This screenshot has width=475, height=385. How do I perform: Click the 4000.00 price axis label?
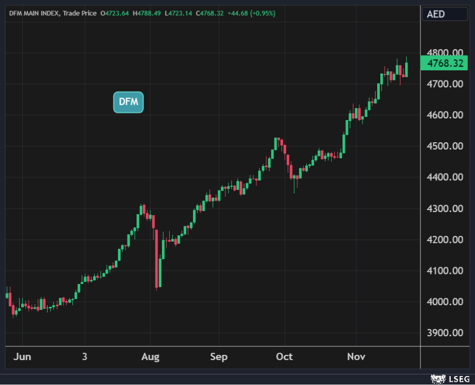click(444, 302)
